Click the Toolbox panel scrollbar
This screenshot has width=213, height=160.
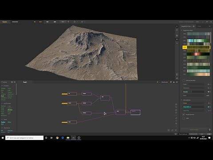coord(16,89)
